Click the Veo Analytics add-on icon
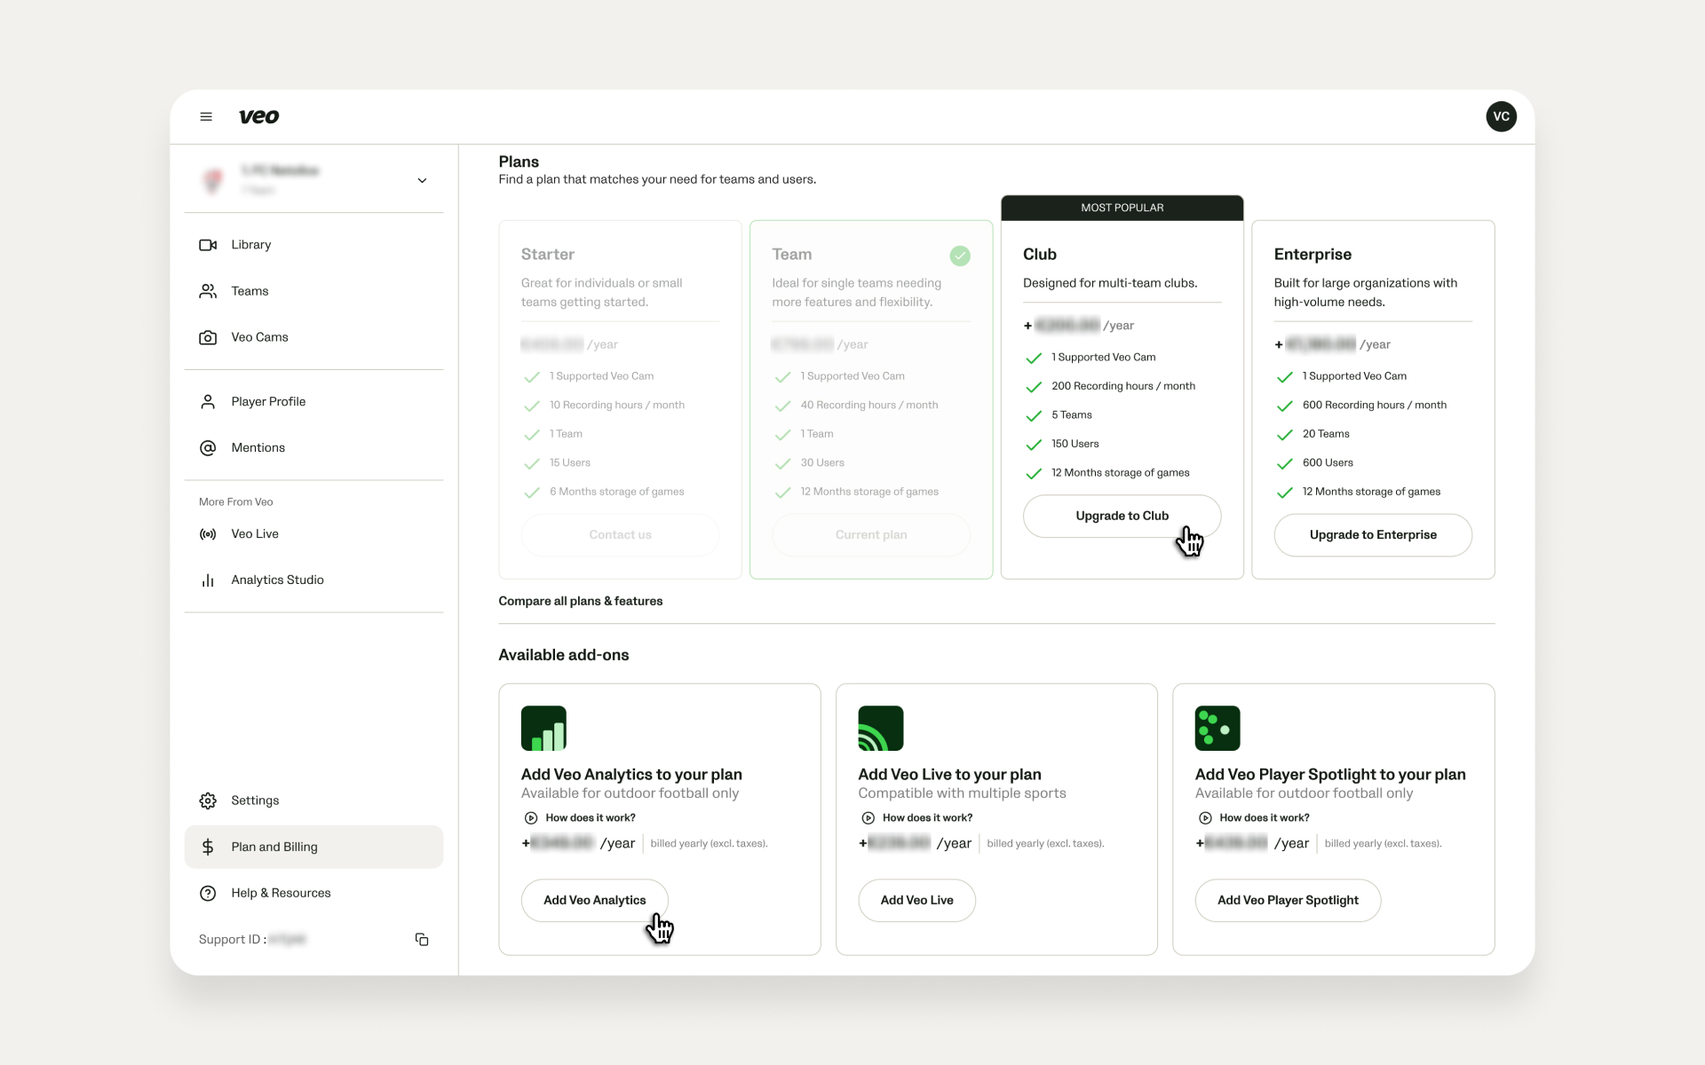This screenshot has width=1705, height=1065. point(543,729)
